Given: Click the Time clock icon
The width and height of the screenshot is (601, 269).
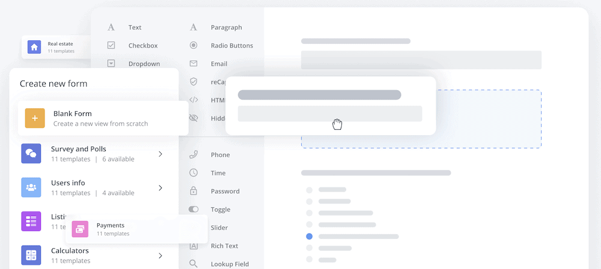Looking at the screenshot, I should tap(194, 172).
